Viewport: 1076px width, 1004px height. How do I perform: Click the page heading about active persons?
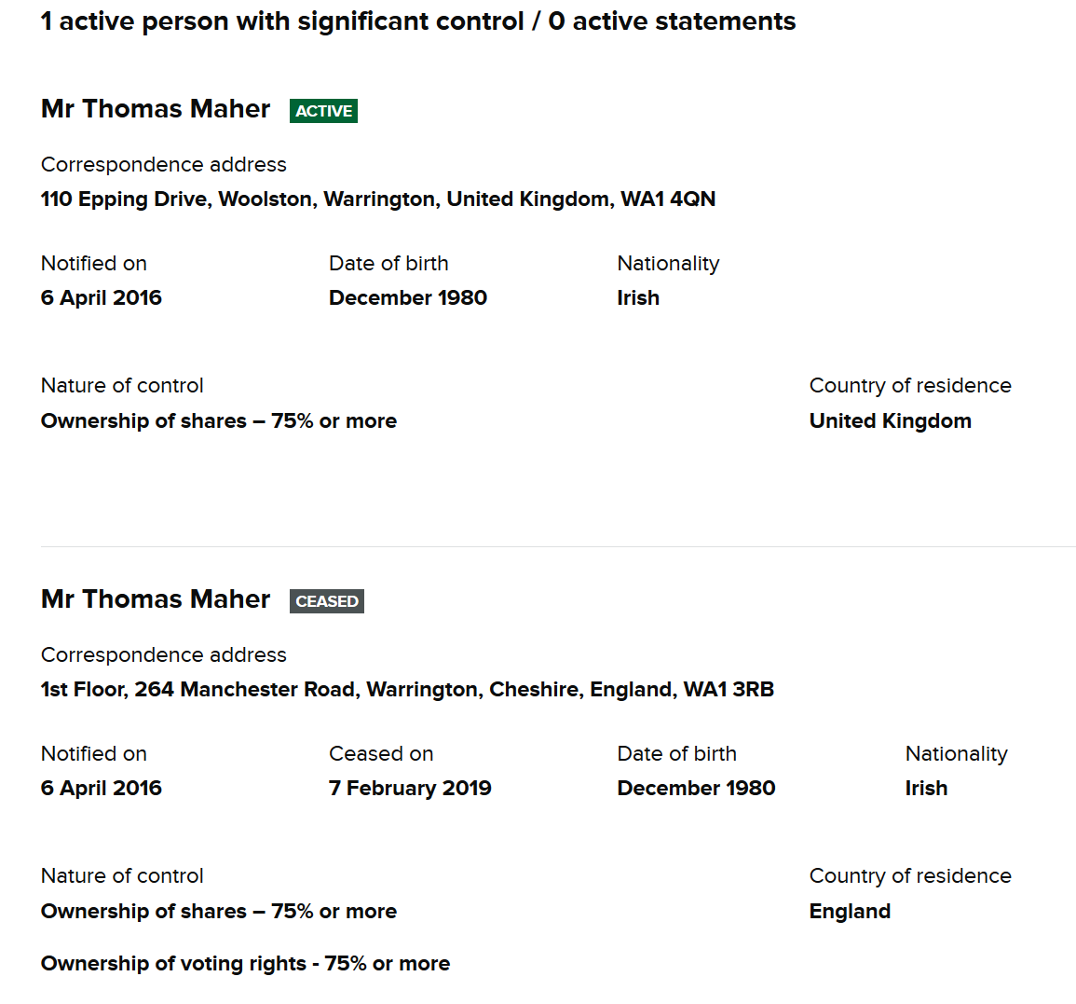tap(417, 21)
